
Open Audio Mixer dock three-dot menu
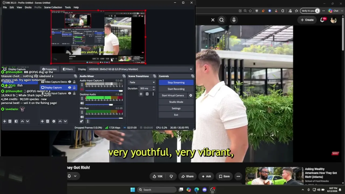coord(88,121)
